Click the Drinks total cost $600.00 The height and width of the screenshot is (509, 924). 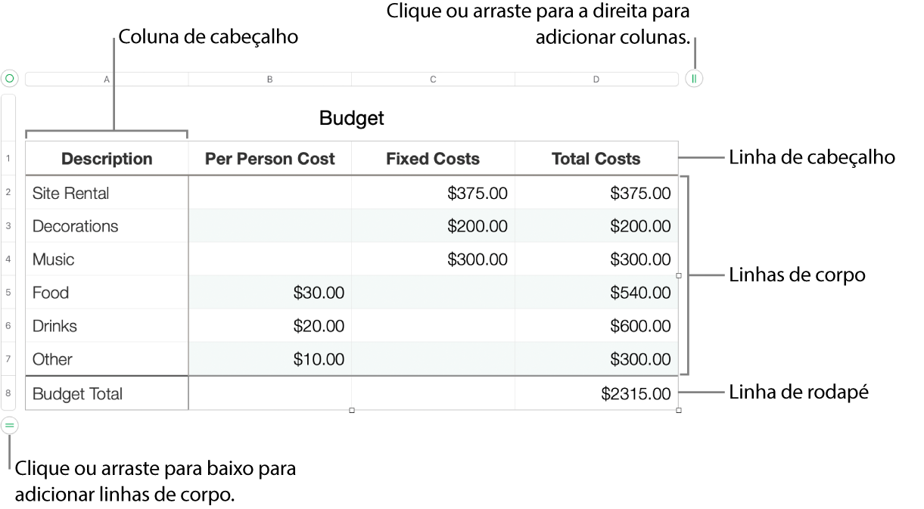(x=640, y=326)
